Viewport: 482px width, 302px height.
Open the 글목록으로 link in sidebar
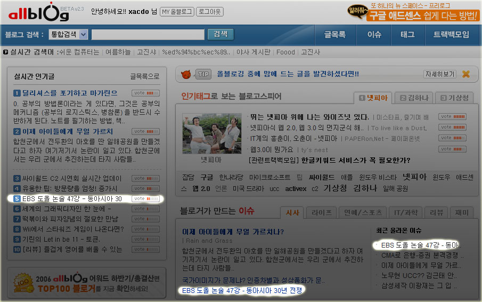[x=144, y=76]
